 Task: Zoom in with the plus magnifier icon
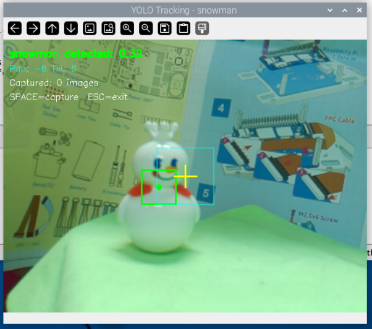pos(127,28)
